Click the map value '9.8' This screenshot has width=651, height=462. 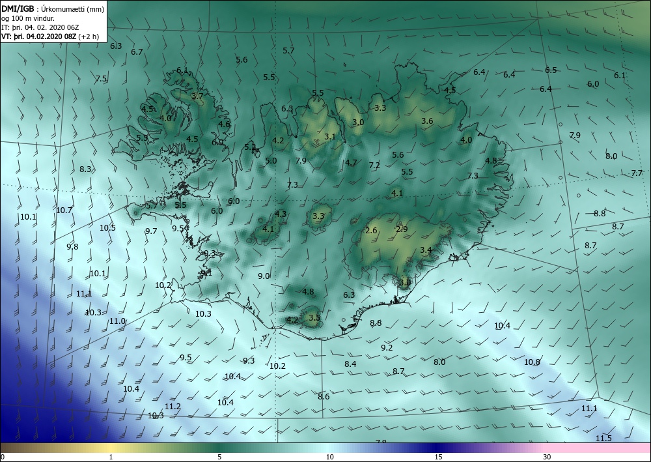[72, 246]
